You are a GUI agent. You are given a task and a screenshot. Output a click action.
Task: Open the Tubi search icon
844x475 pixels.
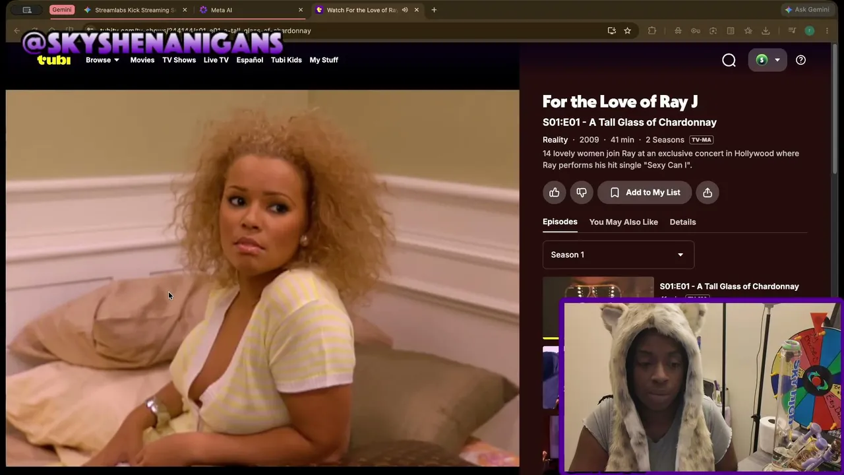coord(729,60)
